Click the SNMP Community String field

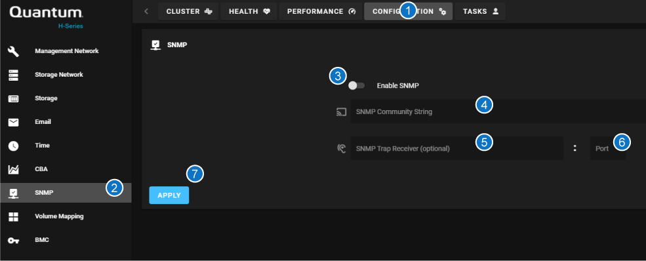[x=498, y=111]
